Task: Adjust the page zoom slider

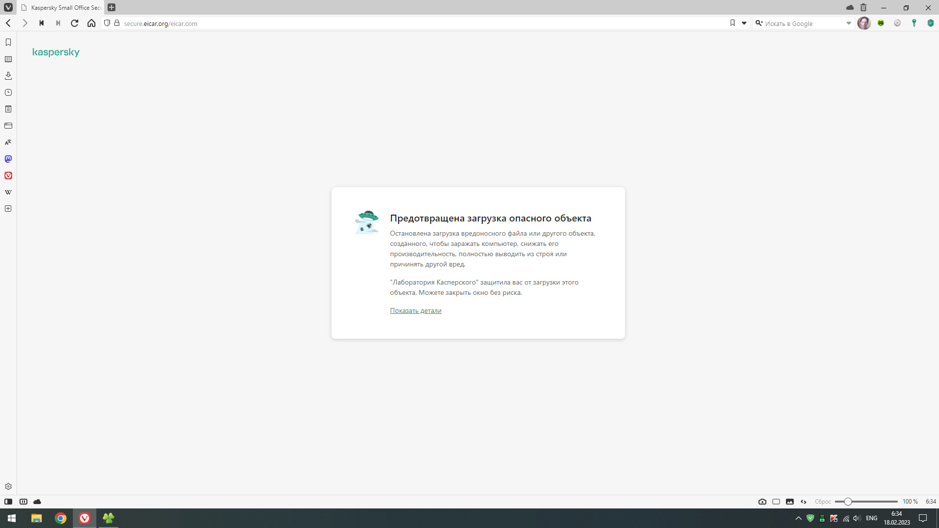Action: click(866, 502)
